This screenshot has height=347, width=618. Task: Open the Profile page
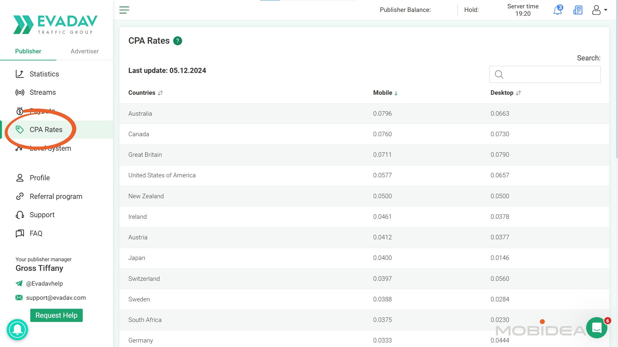40,178
